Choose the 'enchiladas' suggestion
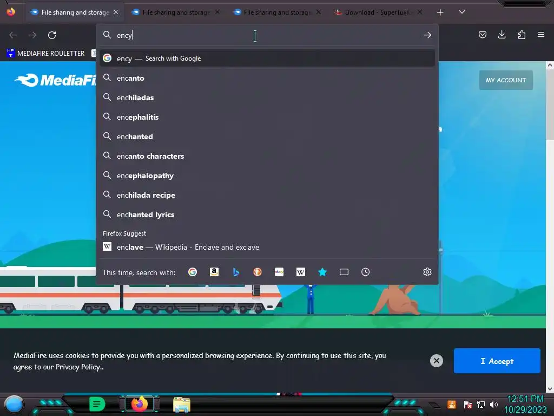 [267, 97]
